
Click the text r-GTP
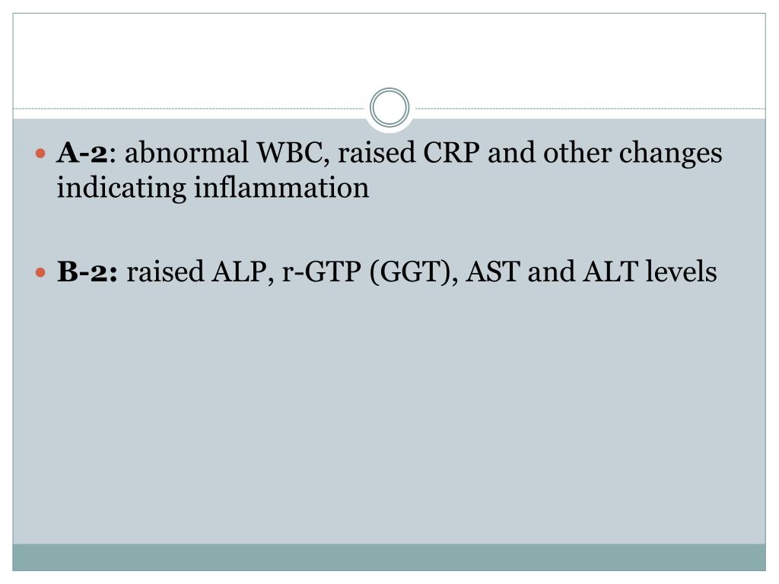coord(322,272)
